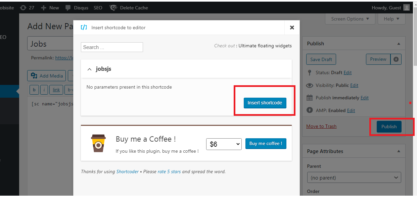Screen dimensions: 417x197
Task: Click the Shortcoder bracket logo icon
Action: (84, 28)
